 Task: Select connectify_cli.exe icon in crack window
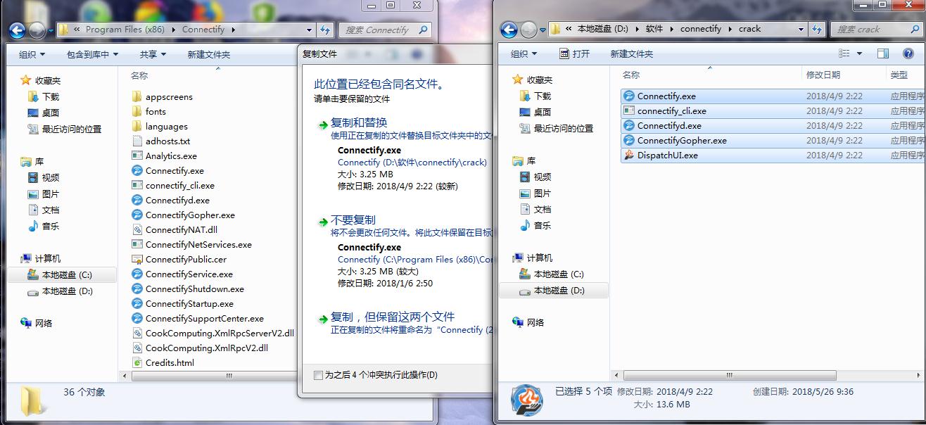pyautogui.click(x=629, y=111)
